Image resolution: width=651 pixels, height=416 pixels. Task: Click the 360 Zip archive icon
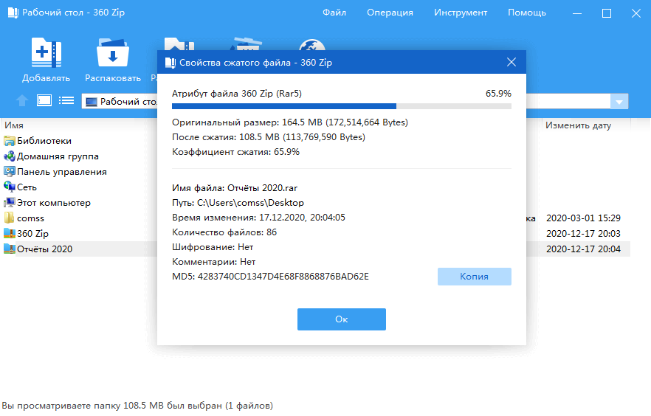coord(9,234)
